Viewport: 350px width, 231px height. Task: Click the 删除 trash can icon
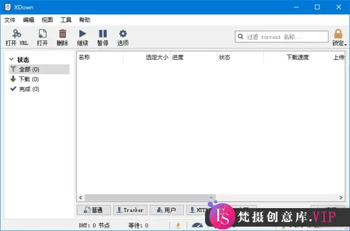(62, 34)
